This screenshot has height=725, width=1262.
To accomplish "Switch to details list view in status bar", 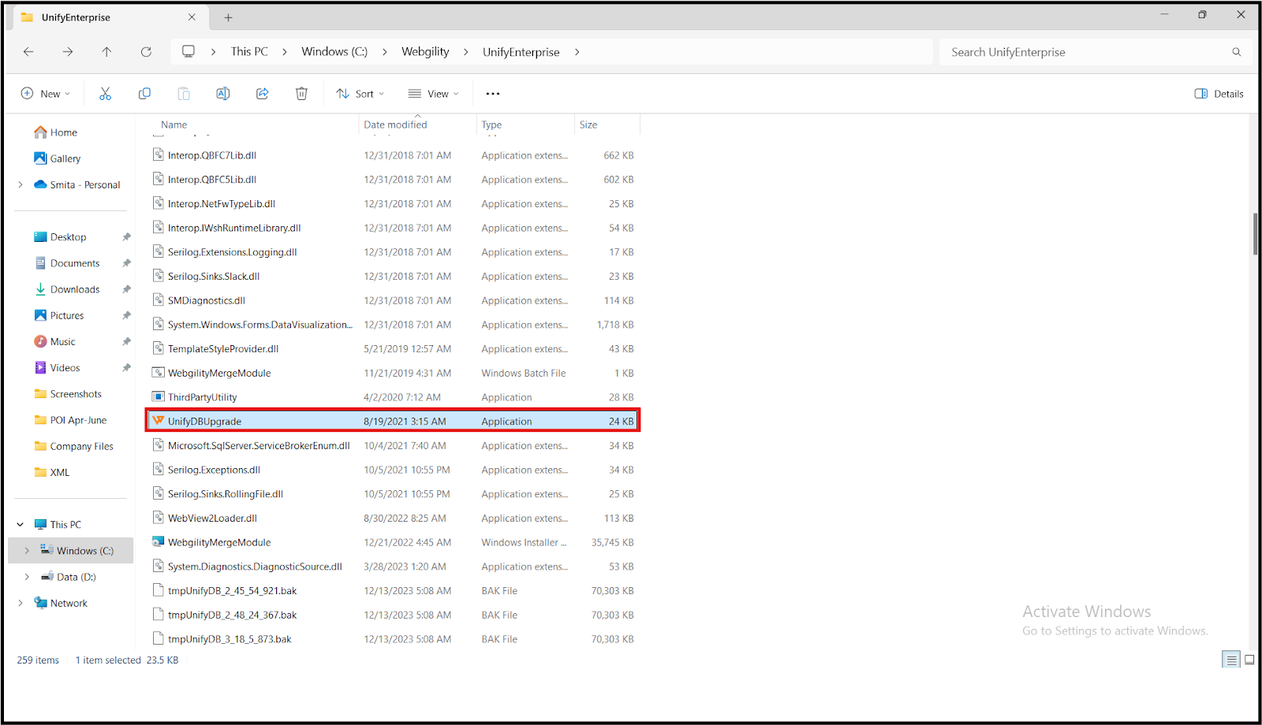I will coord(1231,660).
